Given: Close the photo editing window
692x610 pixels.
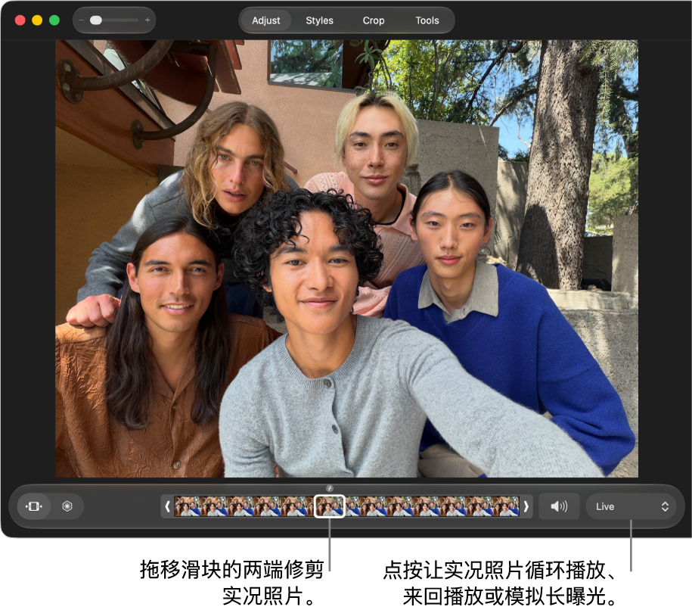Looking at the screenshot, I should click(x=20, y=20).
